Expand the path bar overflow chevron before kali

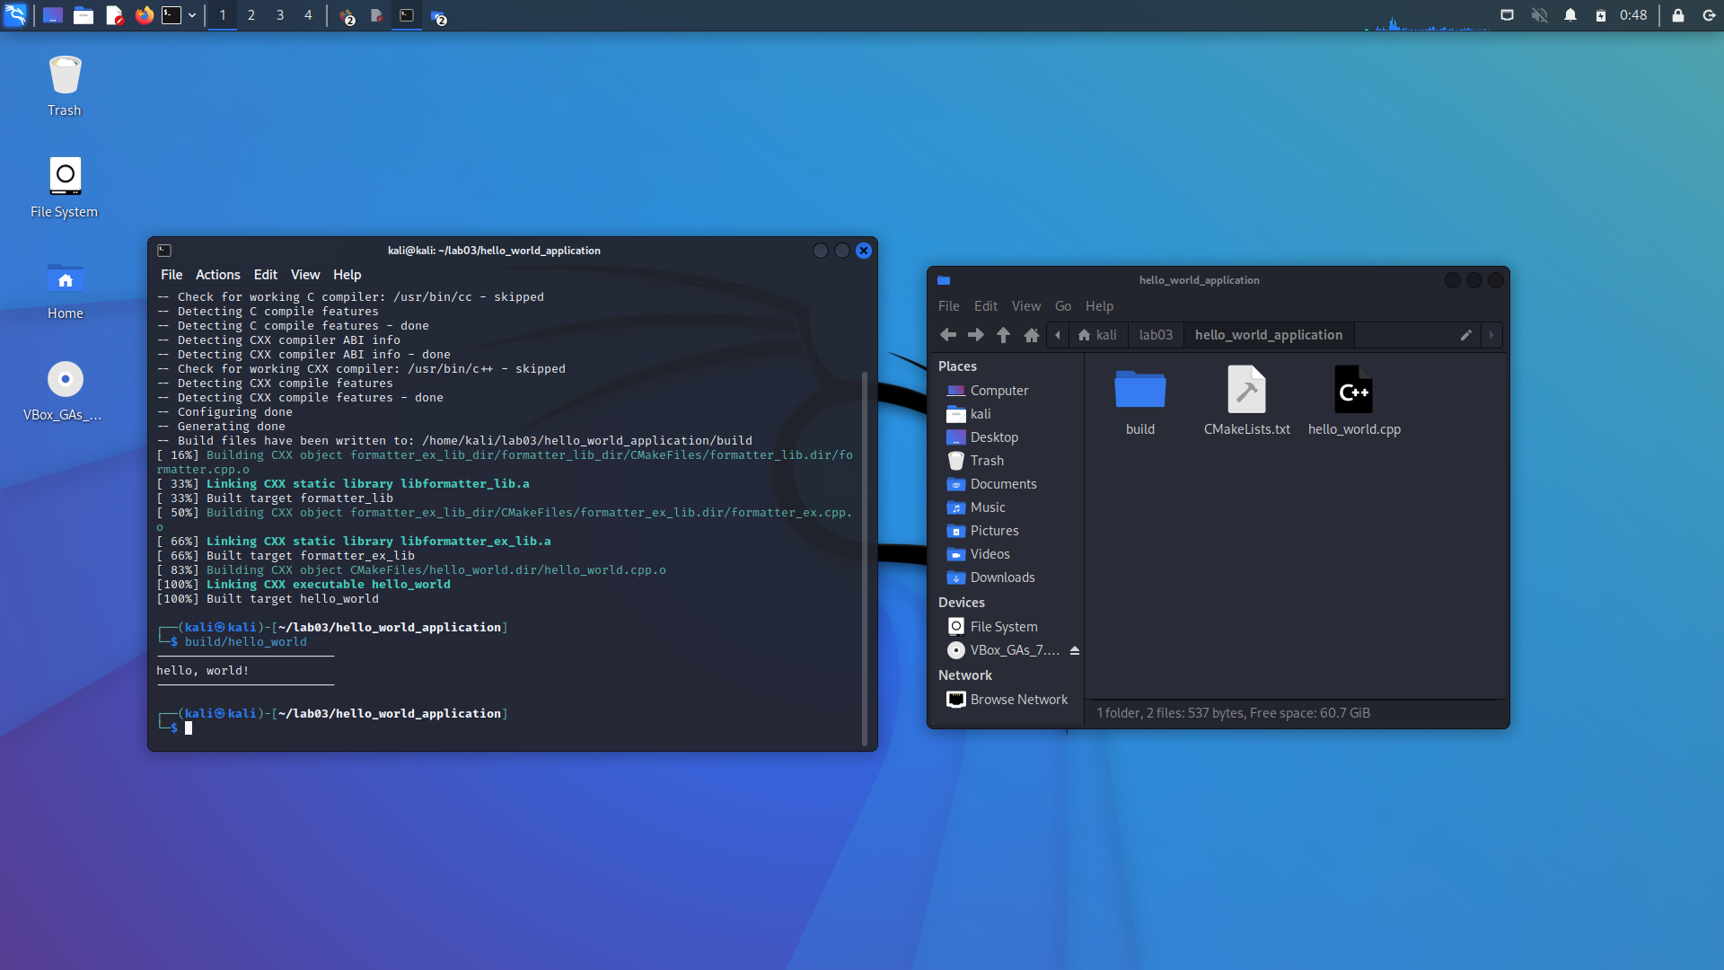tap(1058, 335)
